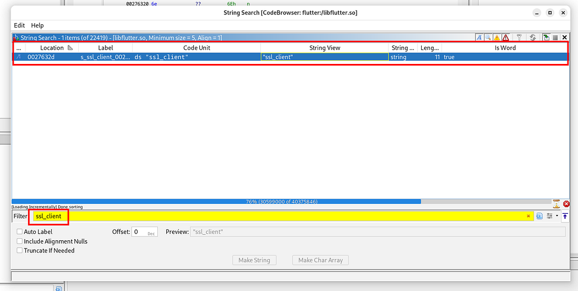The height and width of the screenshot is (291, 578).
Task: Toggle the red conflict triangle icon
Action: coord(505,37)
